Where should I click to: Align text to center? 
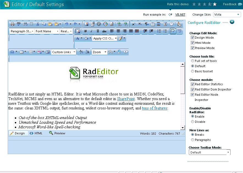118,31
